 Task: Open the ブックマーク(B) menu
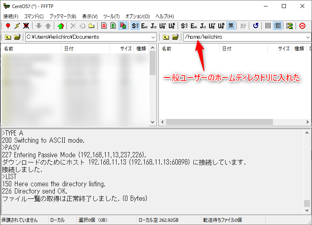(x=62, y=17)
